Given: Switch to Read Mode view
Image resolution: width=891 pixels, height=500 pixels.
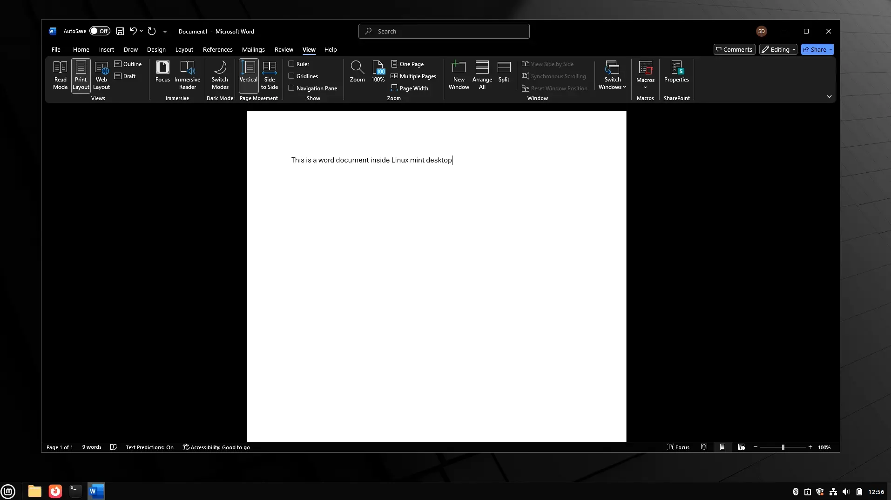Looking at the screenshot, I should (x=60, y=74).
